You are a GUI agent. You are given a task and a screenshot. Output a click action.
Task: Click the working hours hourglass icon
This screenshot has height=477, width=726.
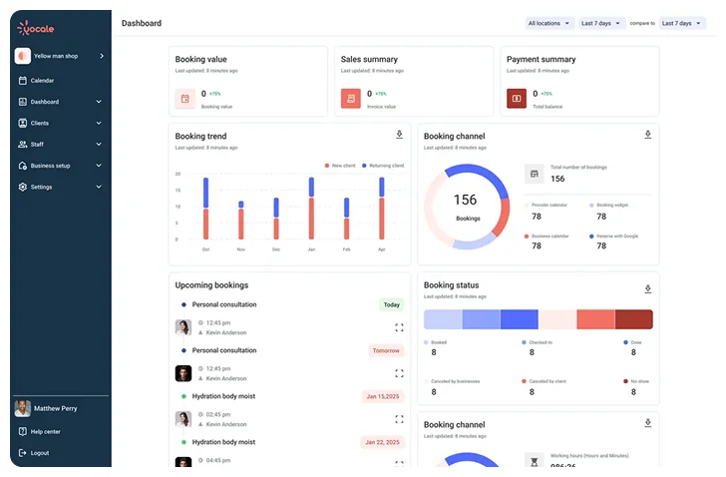(x=535, y=462)
